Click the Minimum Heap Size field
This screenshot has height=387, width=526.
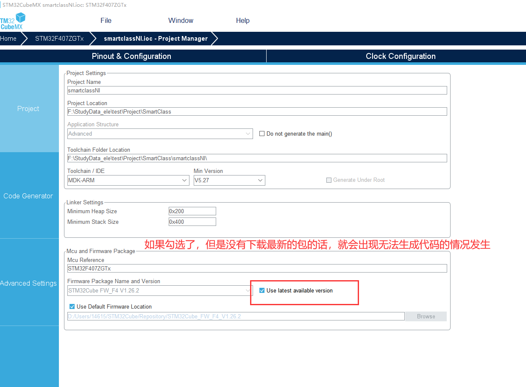(192, 211)
